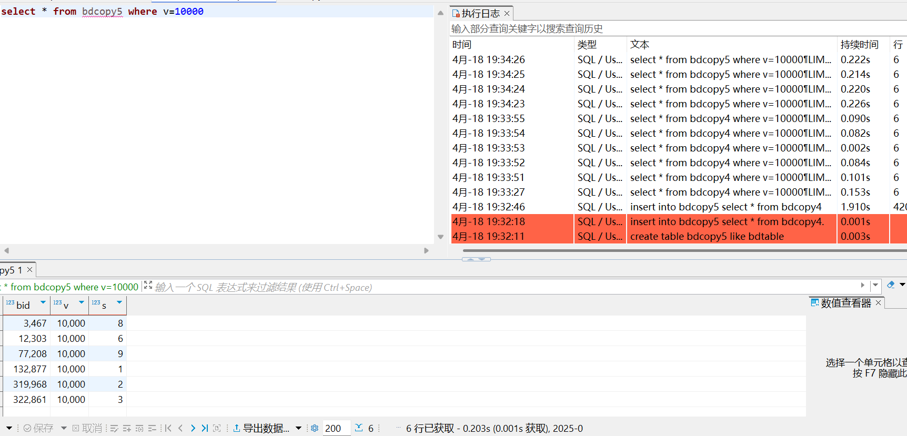
Task: Select the 19:32:46 insert into bdcopy5 row
Action: point(679,207)
